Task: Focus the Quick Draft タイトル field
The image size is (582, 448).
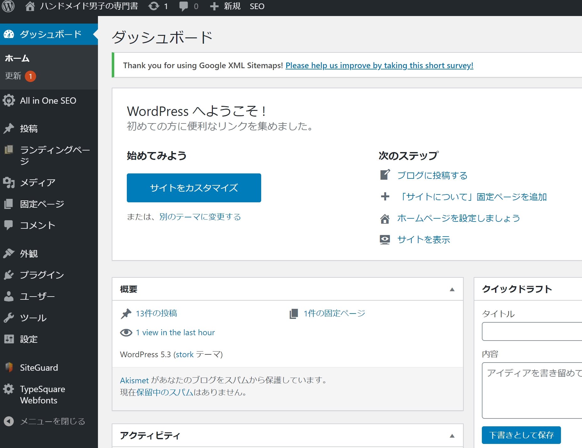Action: click(532, 331)
